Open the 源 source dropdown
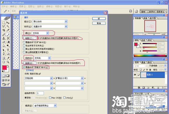Image resolution: width=169 pixels, height=114 pixels. [47, 33]
